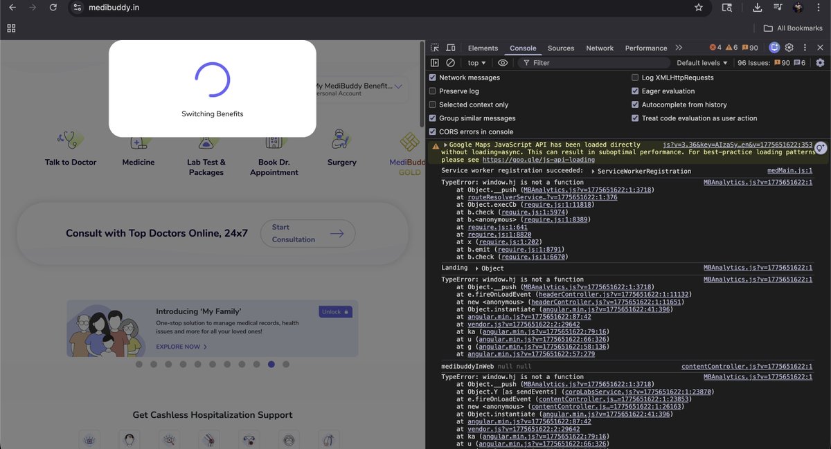Show more DevTools tabs with the chevrons
Screen dimensions: 831x449
click(x=679, y=48)
